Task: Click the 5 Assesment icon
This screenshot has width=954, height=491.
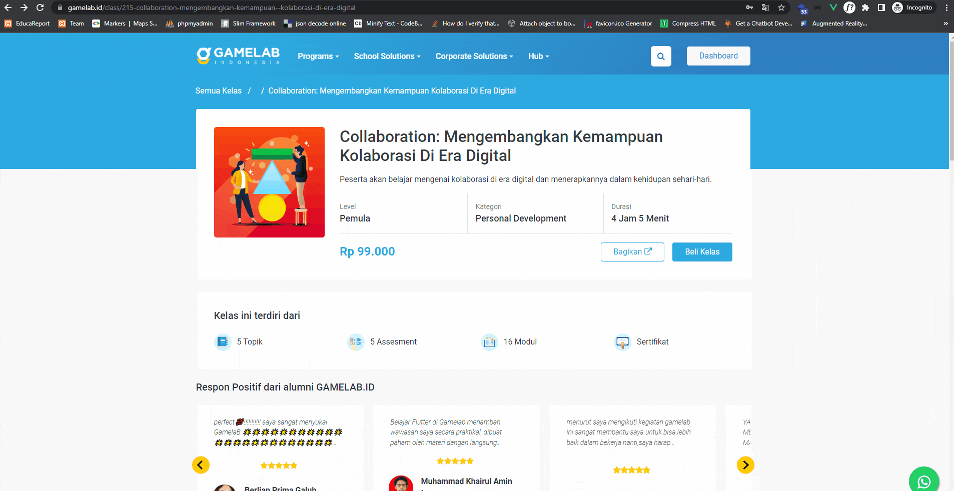Action: pyautogui.click(x=356, y=342)
